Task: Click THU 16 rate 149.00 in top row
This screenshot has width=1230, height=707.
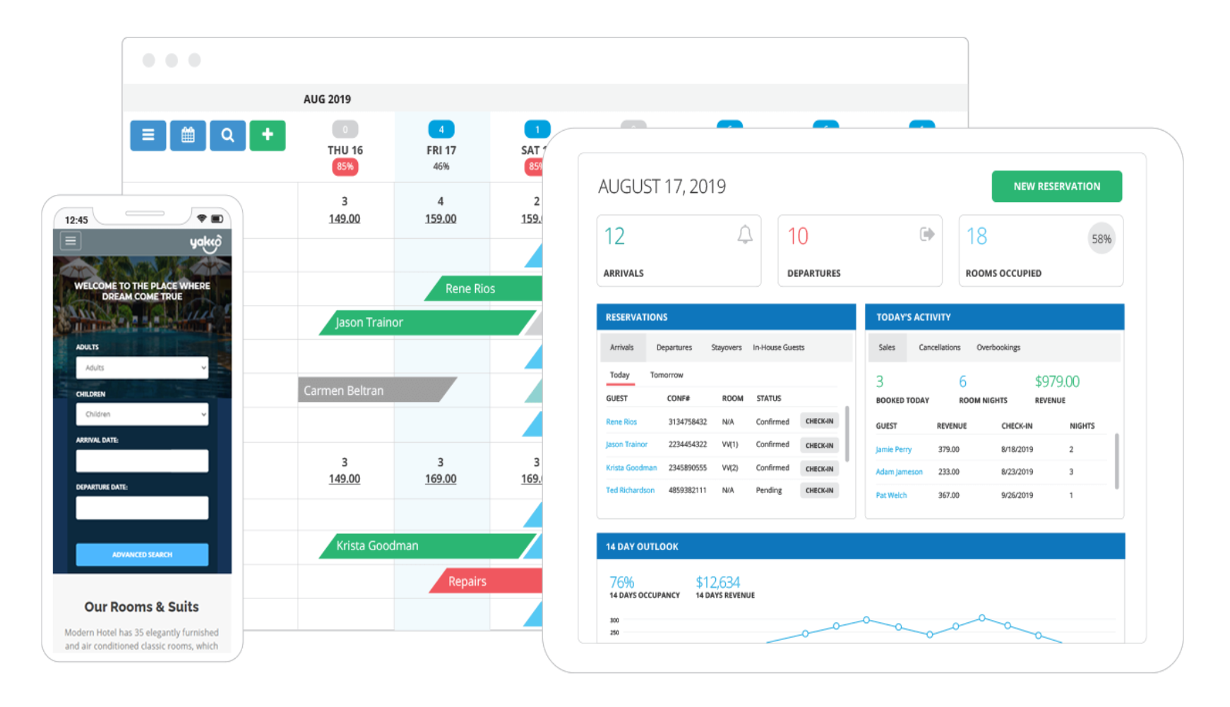Action: point(345,219)
